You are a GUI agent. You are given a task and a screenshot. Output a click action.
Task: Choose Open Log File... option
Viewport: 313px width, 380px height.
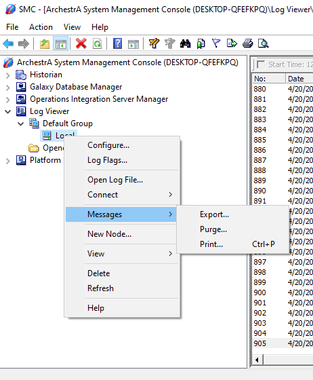click(123, 180)
